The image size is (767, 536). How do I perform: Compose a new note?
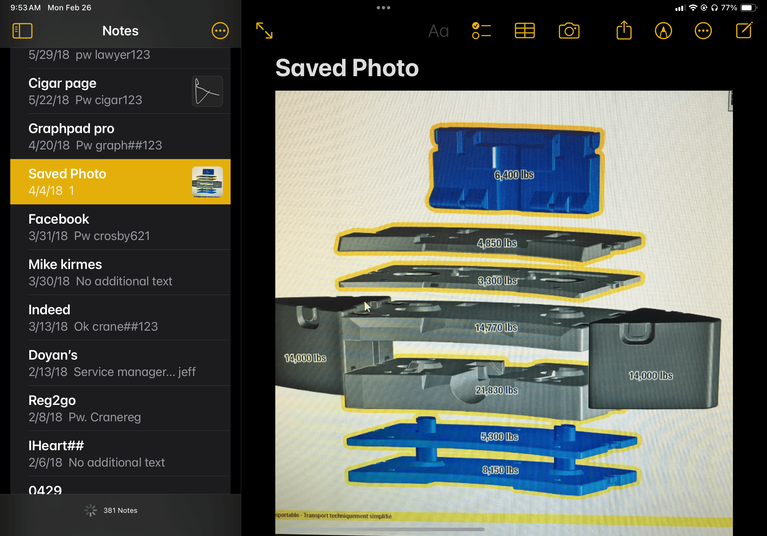tap(744, 30)
